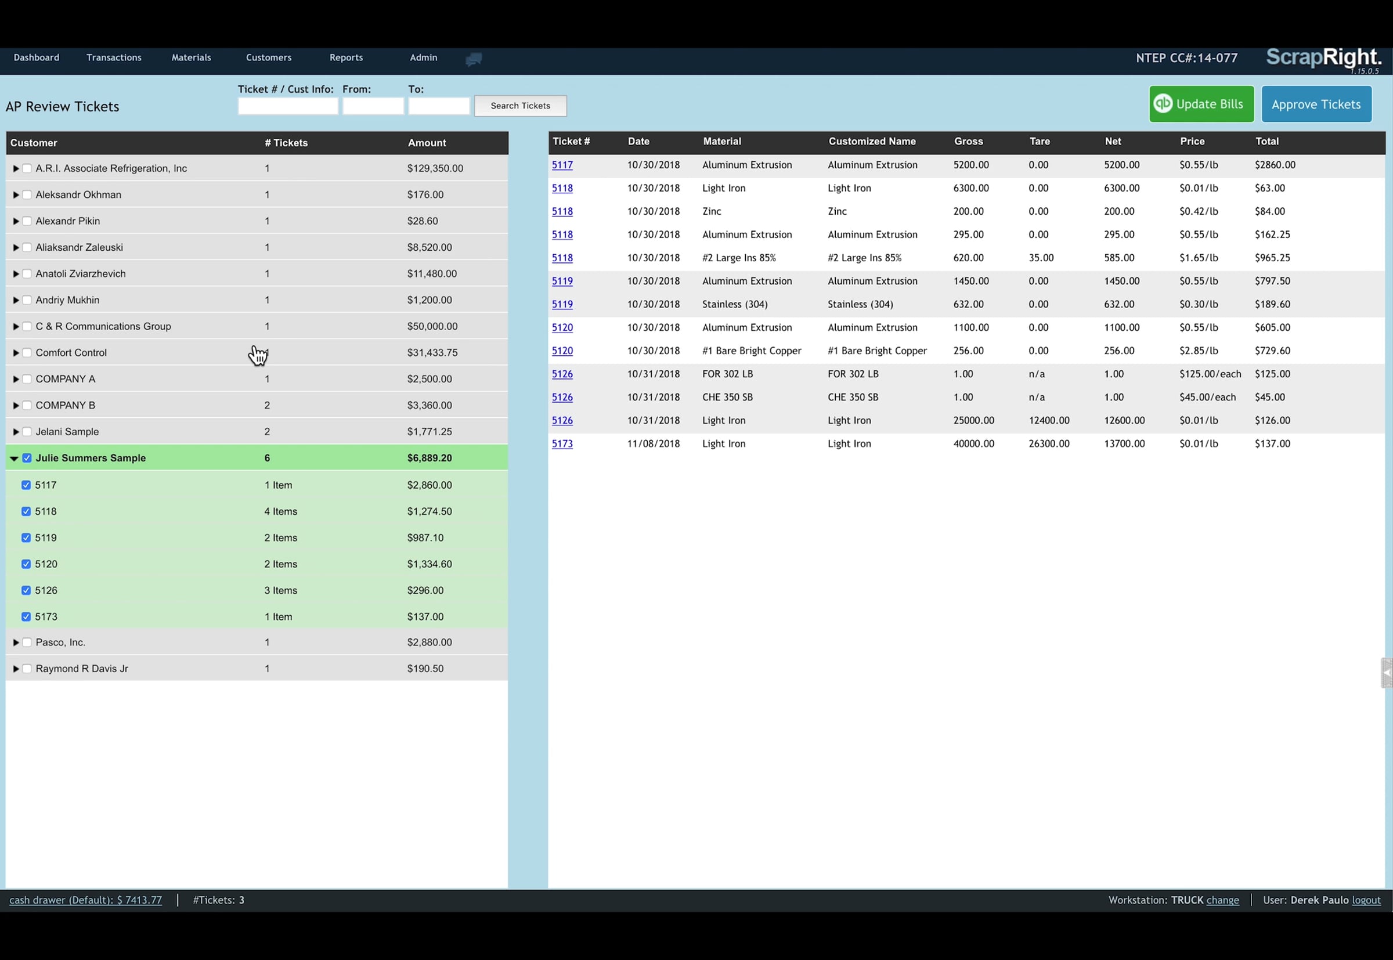The width and height of the screenshot is (1393, 960).
Task: Open the Admin menu
Action: pos(424,57)
